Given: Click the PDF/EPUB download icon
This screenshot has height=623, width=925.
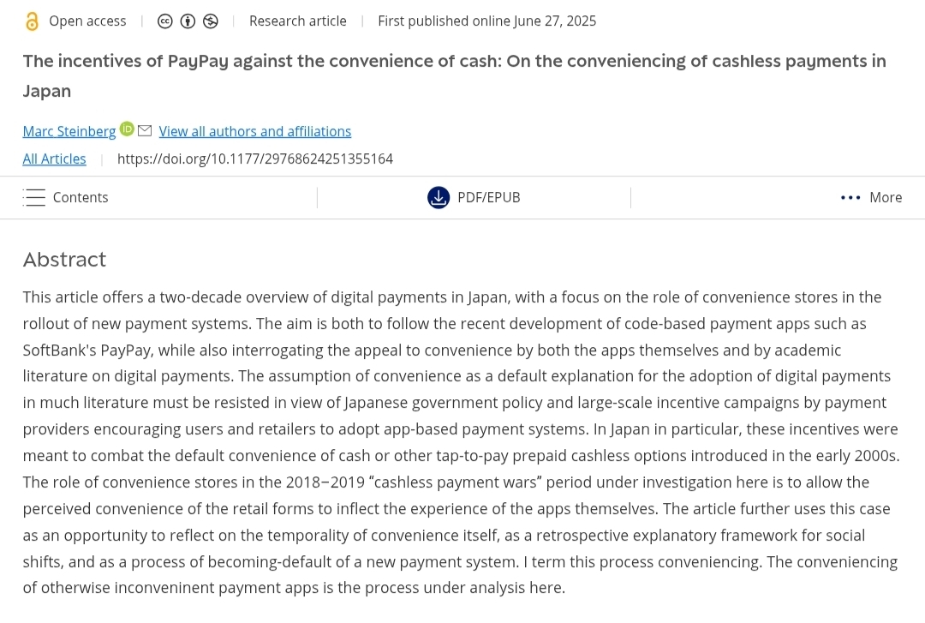Looking at the screenshot, I should point(439,198).
